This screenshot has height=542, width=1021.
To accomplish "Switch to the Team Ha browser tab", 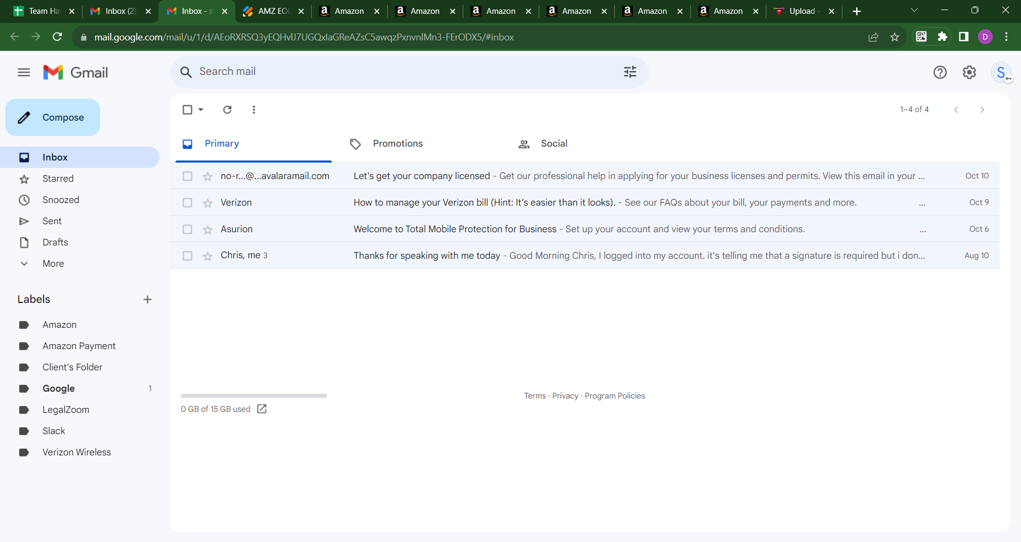I will [x=44, y=11].
